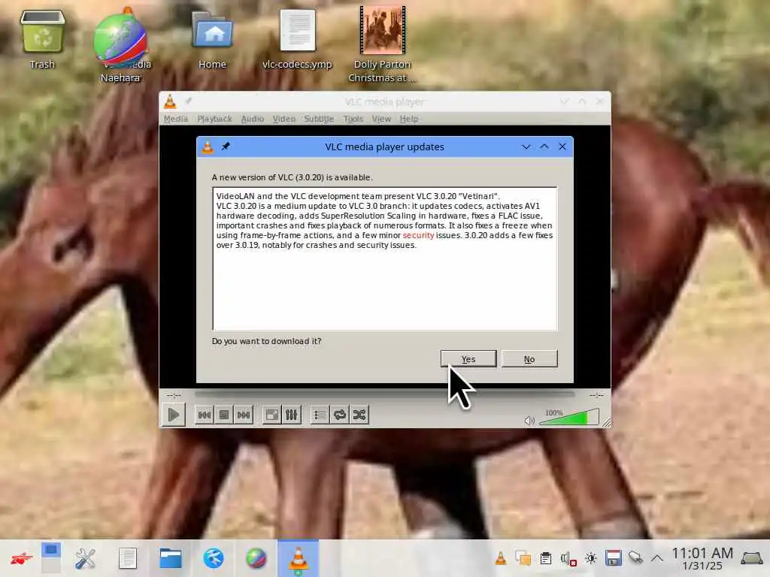The image size is (770, 577).
Task: Launch the globe application taskbar icon
Action: coord(256,558)
